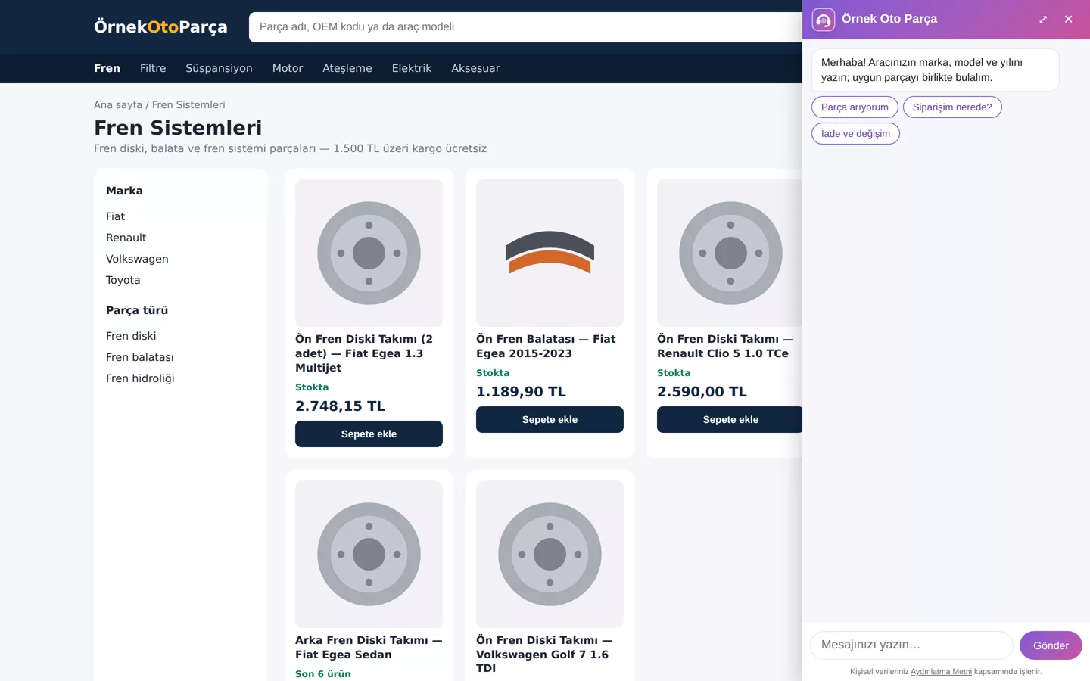
Task: Add Fiat Egea 1.3 Multijet discs to cart
Action: pos(369,434)
